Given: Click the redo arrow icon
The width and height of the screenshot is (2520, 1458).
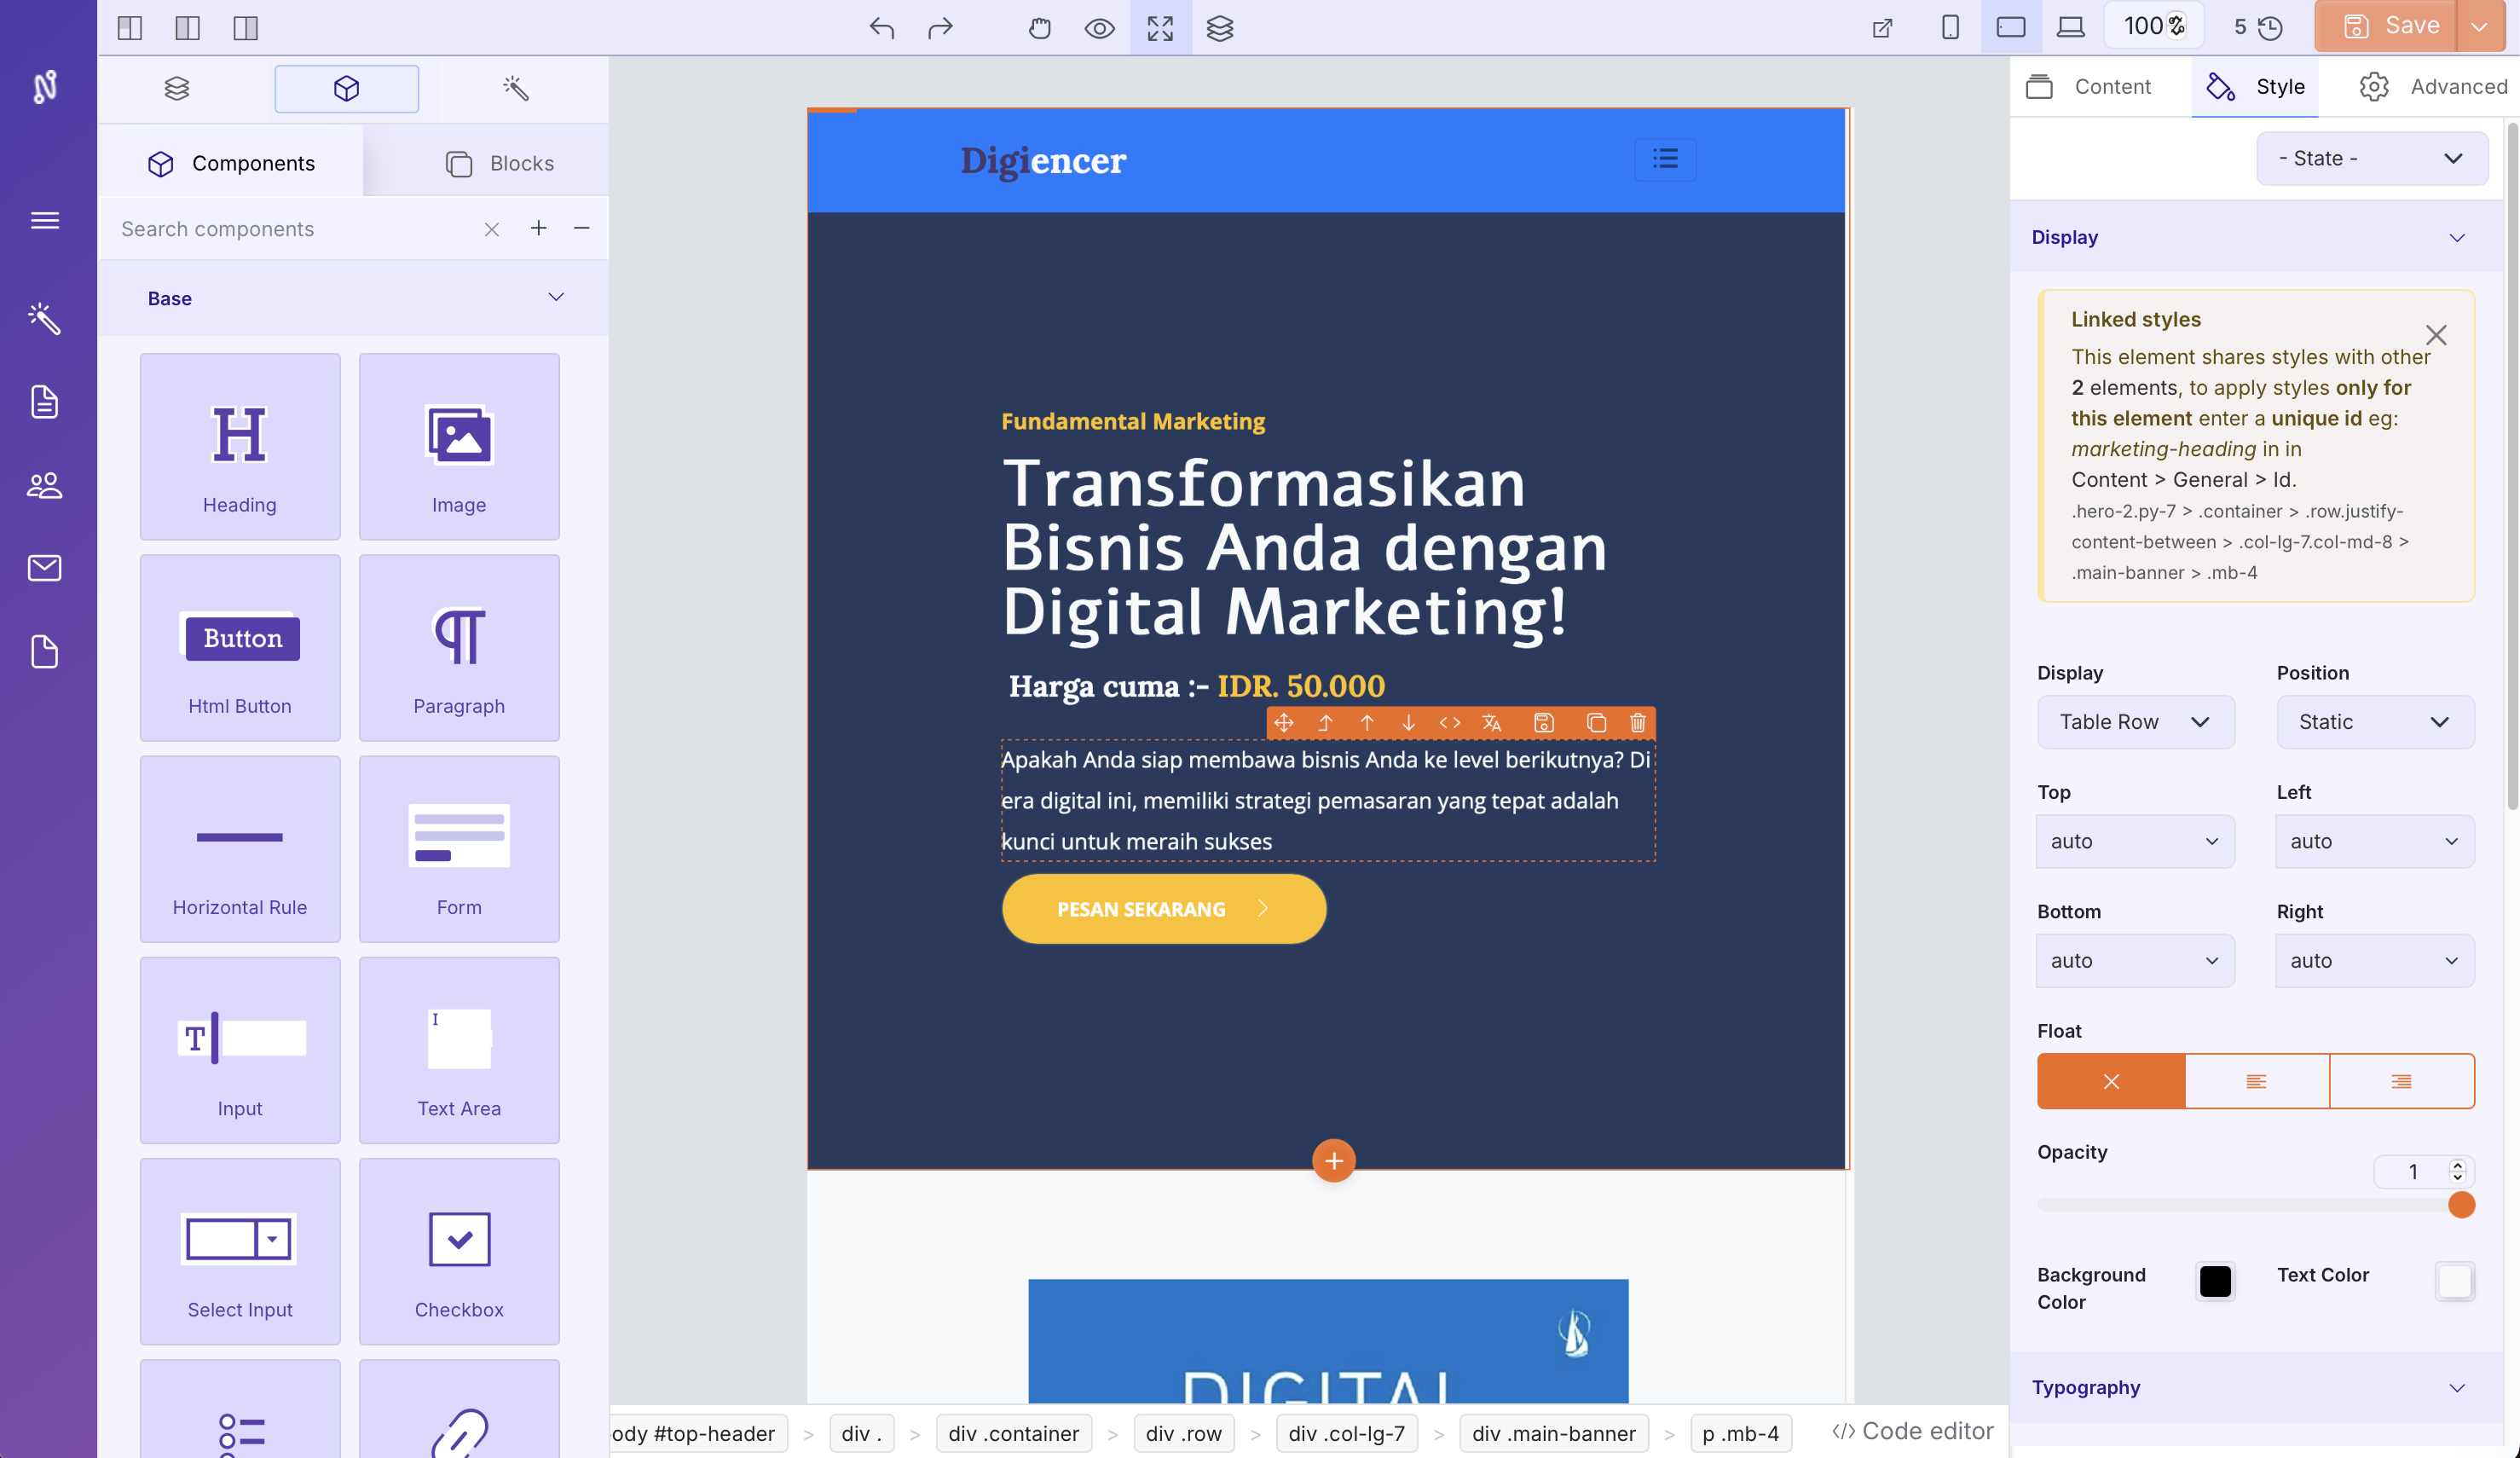Looking at the screenshot, I should coord(940,28).
